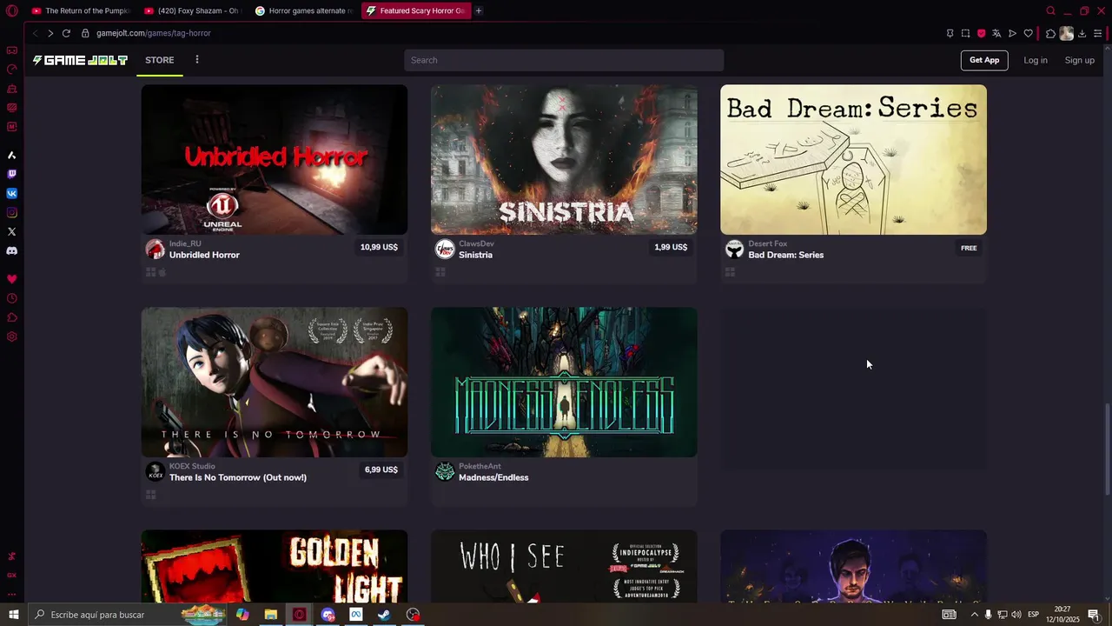Open the Sinistria game thumbnail
The image size is (1112, 626).
click(564, 159)
